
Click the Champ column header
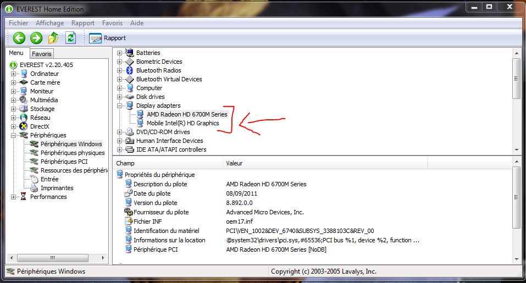(x=168, y=163)
